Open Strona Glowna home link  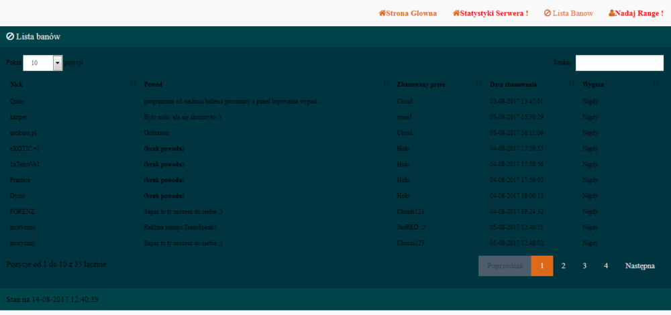(408, 13)
